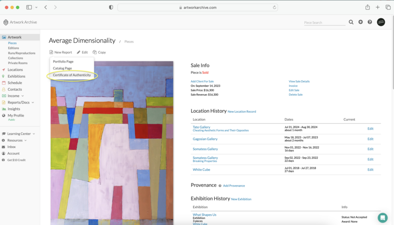This screenshot has height=225, width=394.
Task: Click the Add Provenance link
Action: (233, 186)
